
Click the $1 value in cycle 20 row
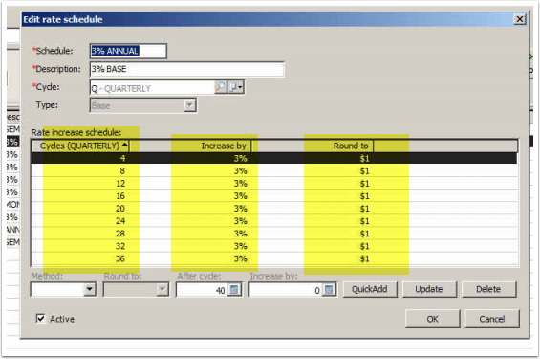tap(364, 209)
